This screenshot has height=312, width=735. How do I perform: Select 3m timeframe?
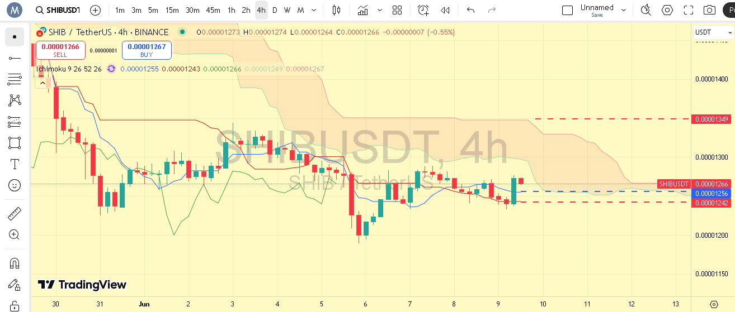click(136, 10)
